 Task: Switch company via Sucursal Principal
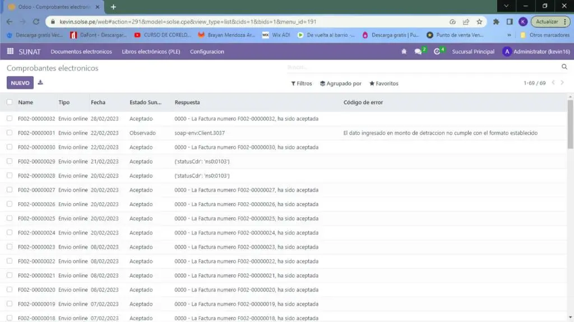click(473, 52)
